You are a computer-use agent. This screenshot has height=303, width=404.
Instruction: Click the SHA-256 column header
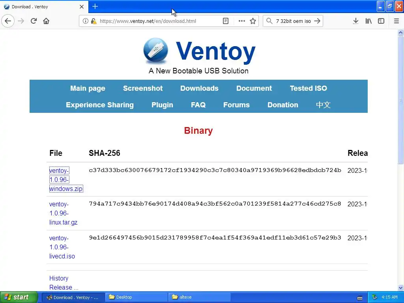104,153
